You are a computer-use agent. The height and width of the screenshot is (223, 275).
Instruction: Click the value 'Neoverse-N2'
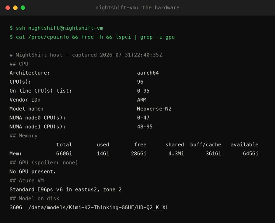tap(154, 109)
